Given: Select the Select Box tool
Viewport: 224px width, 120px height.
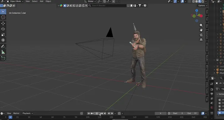Looking at the screenshot, I should pyautogui.click(x=3, y=12).
